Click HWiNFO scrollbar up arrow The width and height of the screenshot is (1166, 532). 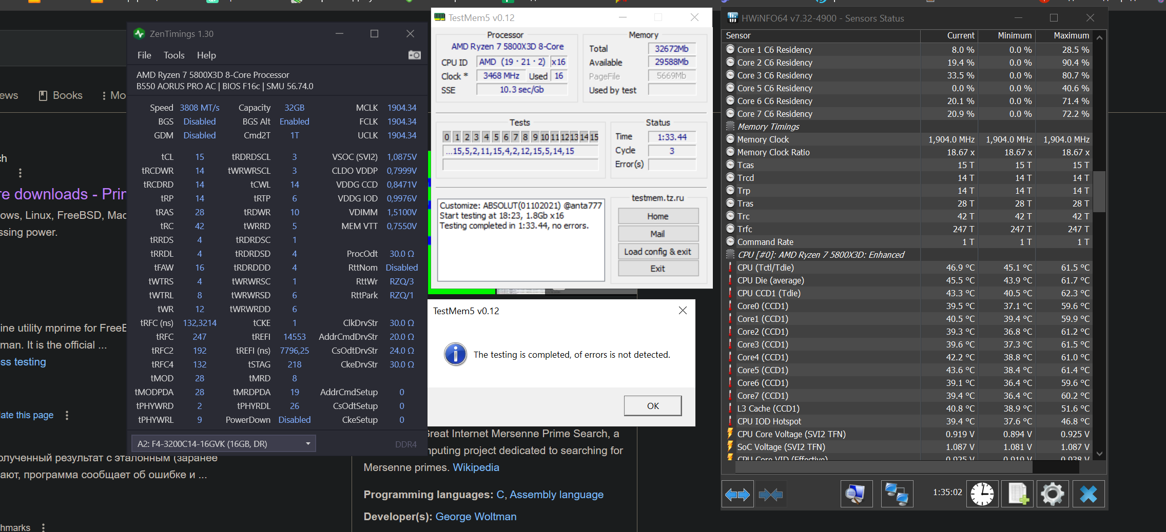click(x=1099, y=37)
